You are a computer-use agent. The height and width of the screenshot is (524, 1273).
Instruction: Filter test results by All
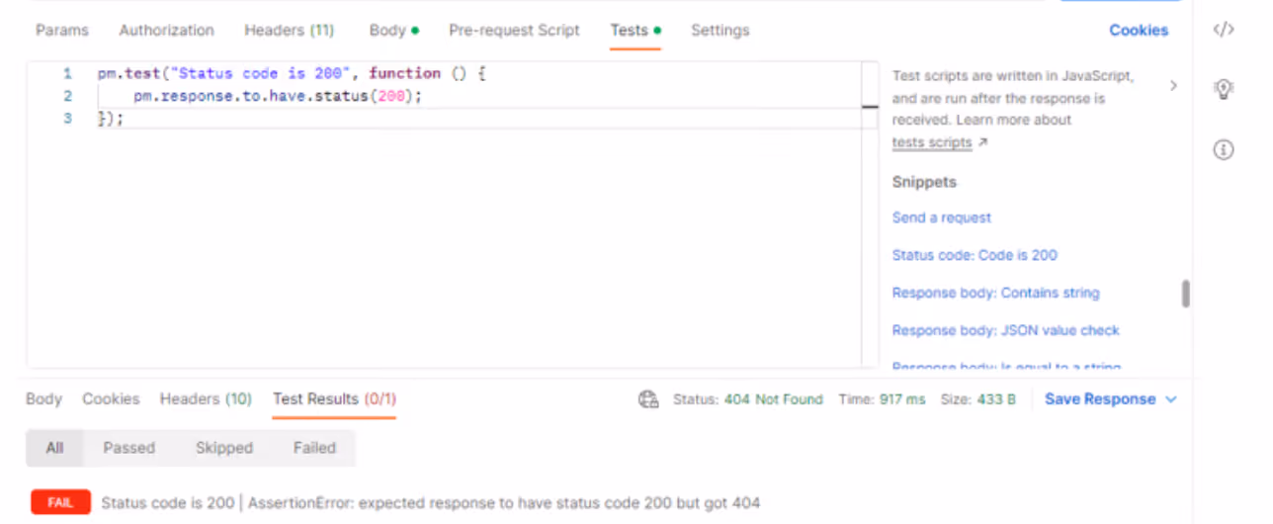point(54,448)
